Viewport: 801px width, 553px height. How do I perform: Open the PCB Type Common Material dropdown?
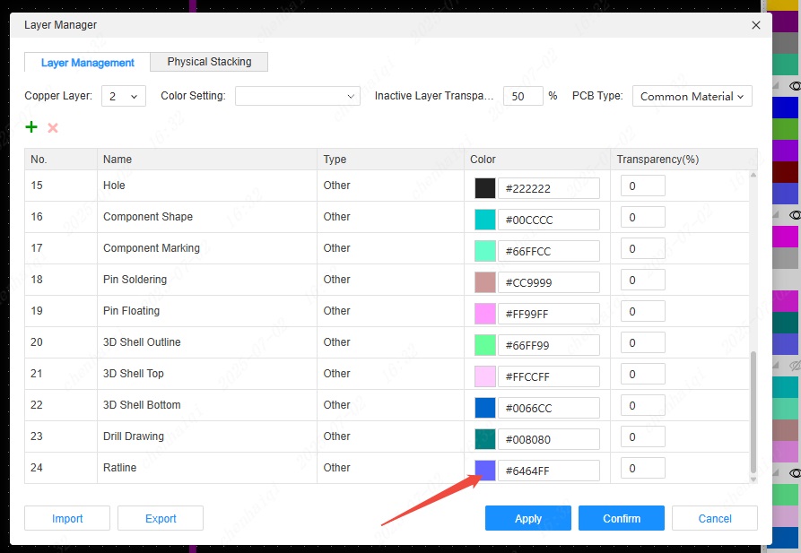(692, 96)
